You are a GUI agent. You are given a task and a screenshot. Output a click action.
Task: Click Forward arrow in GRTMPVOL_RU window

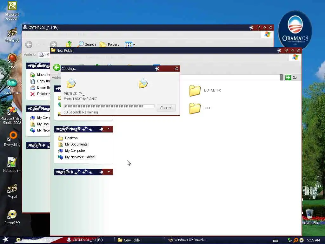coord(53,44)
